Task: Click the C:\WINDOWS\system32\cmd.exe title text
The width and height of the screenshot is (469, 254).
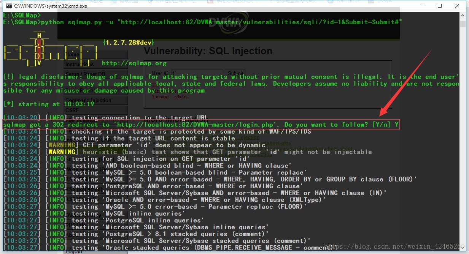Action: 51,6
